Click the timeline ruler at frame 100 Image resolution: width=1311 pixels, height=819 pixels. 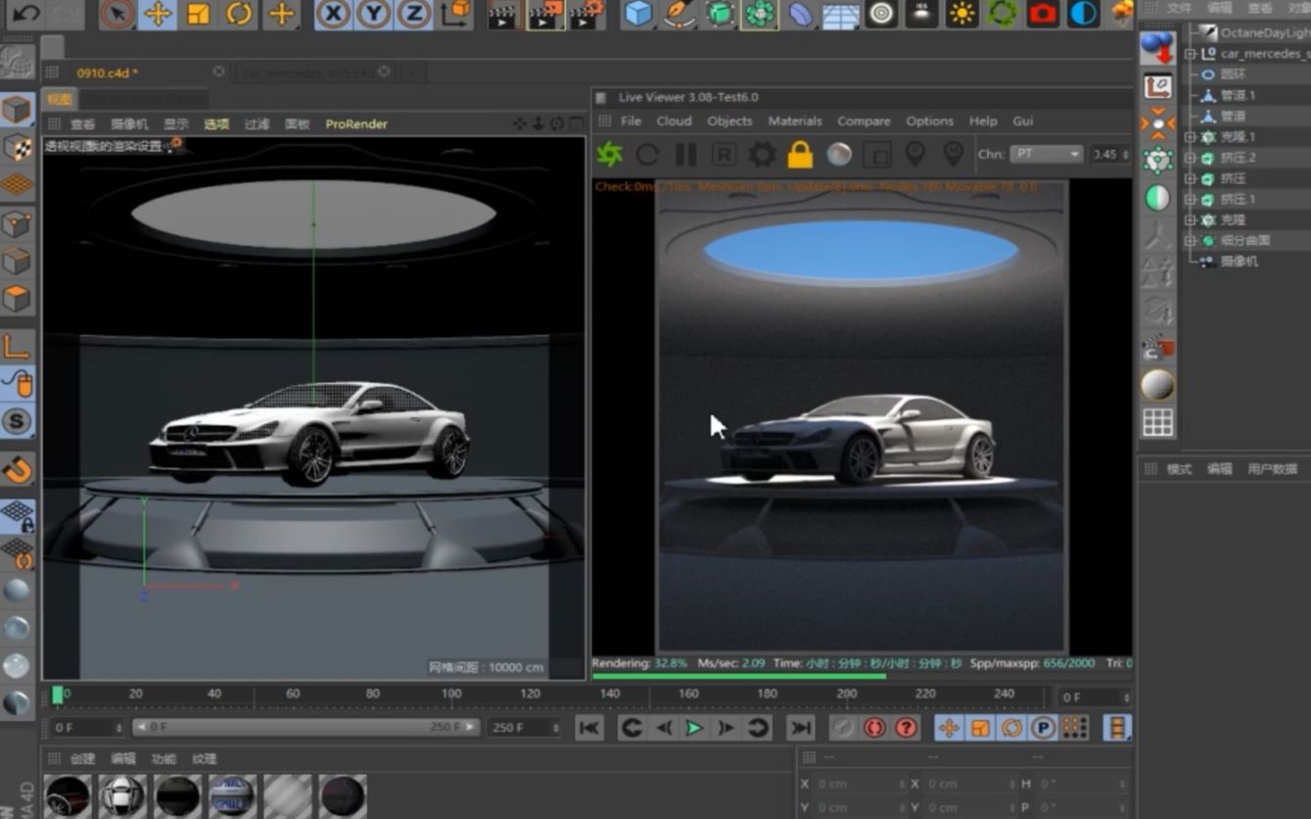pyautogui.click(x=451, y=695)
